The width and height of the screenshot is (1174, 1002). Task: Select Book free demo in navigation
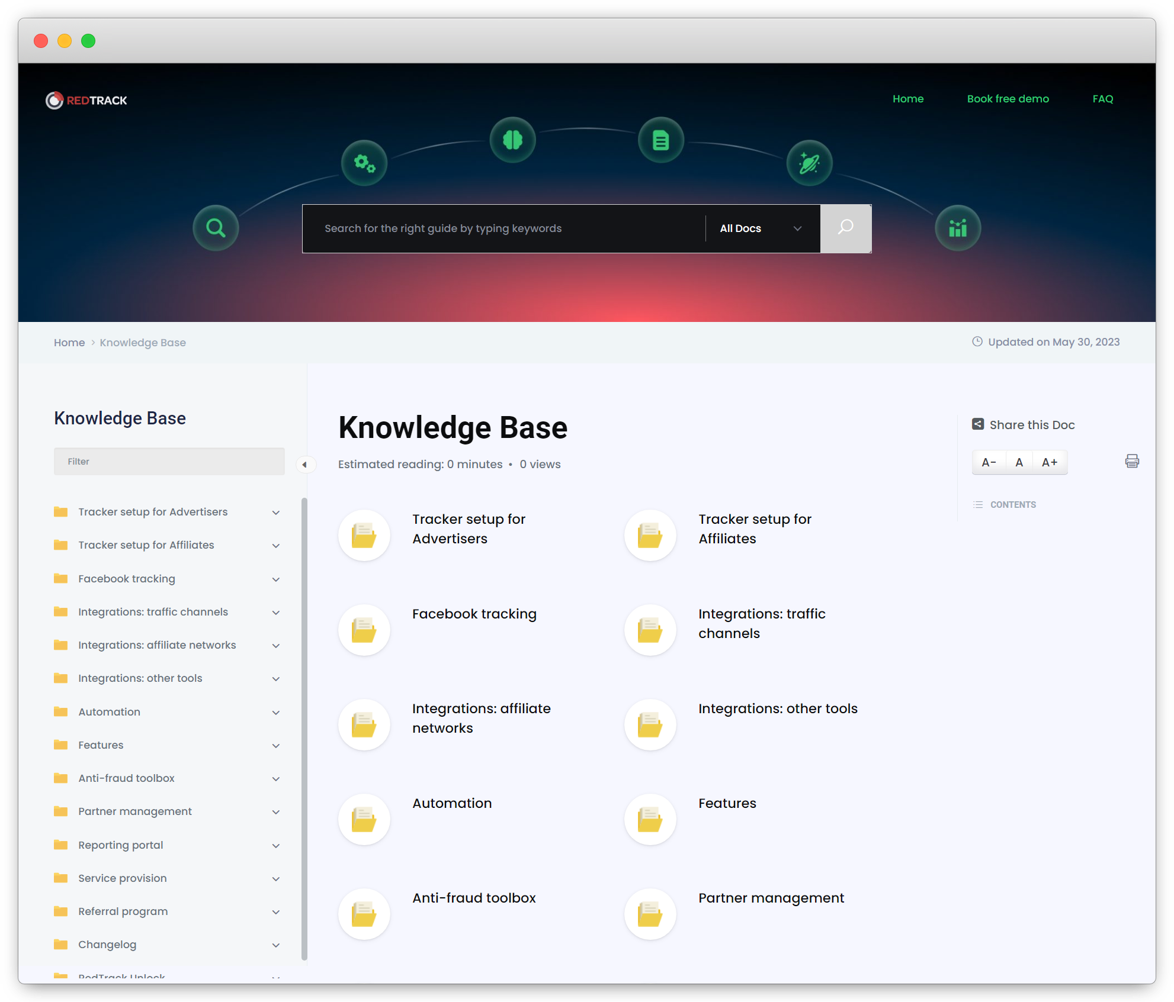coord(1008,99)
